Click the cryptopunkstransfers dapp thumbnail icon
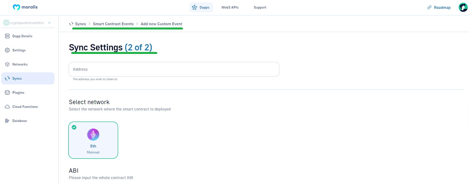Image resolution: width=469 pixels, height=184 pixels. coord(6,23)
